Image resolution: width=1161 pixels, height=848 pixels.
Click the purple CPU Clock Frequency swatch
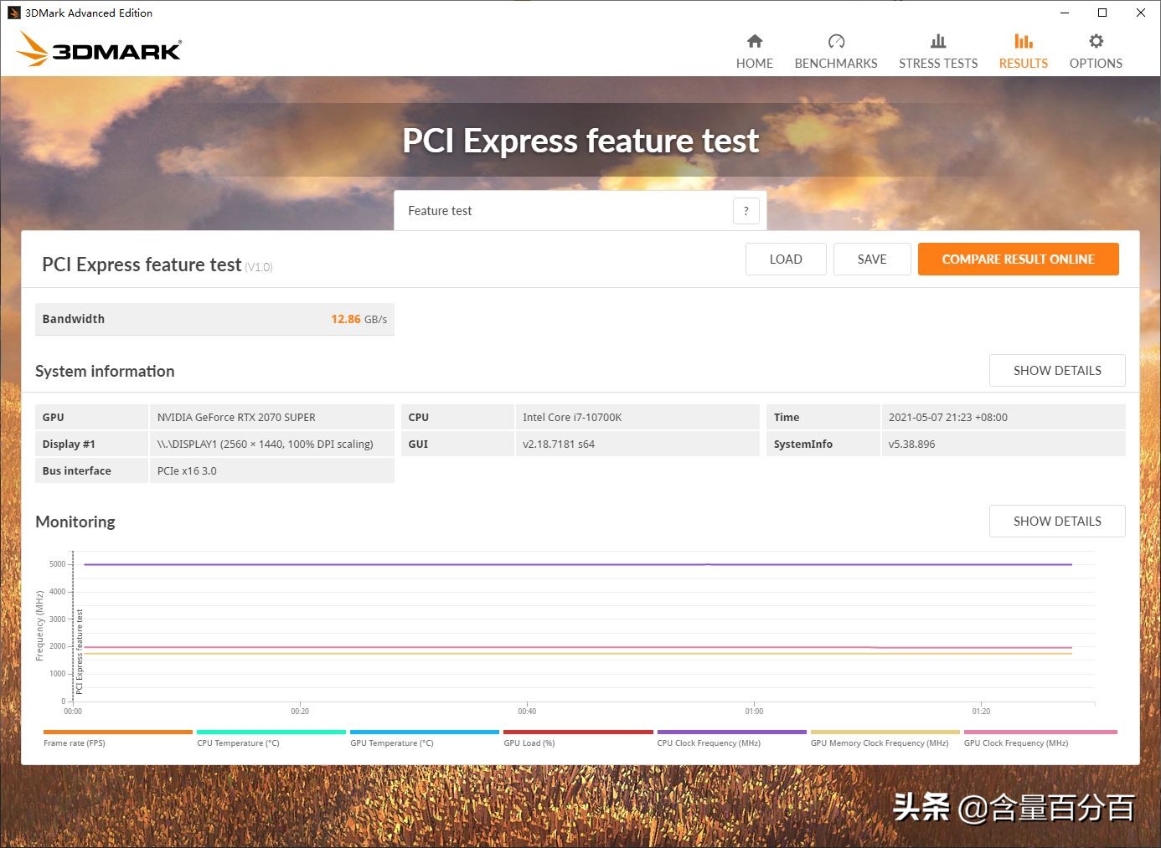(x=731, y=732)
